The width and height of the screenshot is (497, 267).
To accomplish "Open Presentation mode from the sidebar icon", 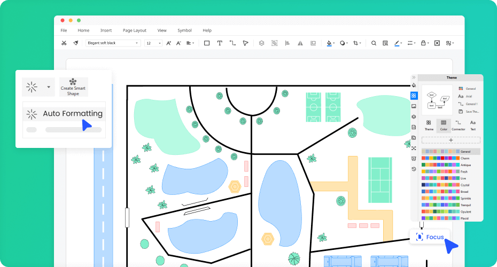I will (414, 159).
